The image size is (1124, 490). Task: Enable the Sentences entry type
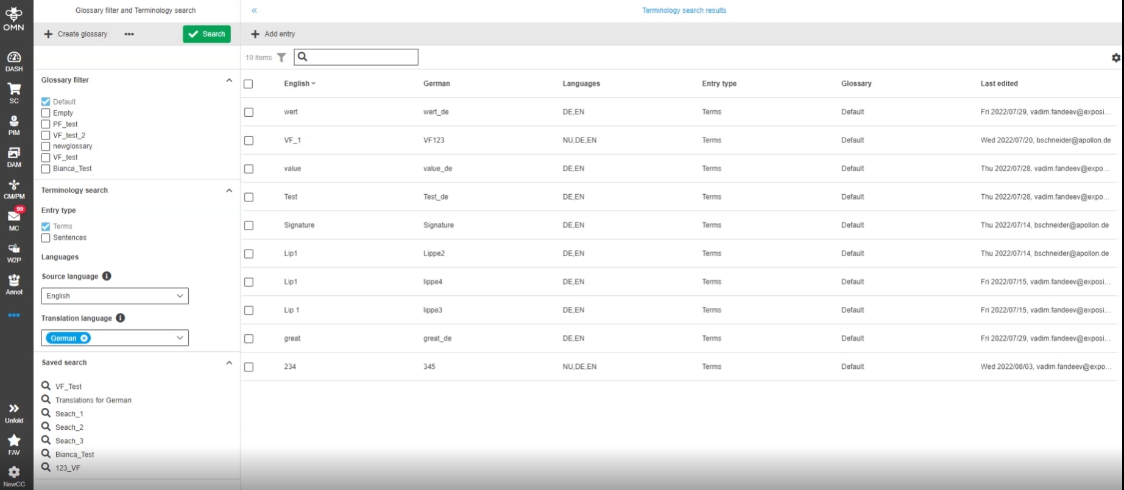[46, 238]
